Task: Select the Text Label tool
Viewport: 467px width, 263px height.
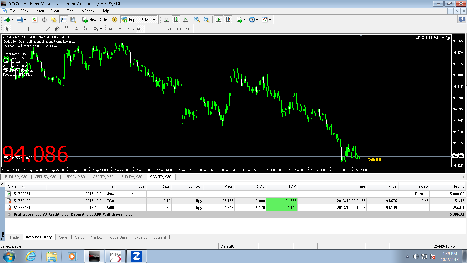Action: pyautogui.click(x=86, y=29)
